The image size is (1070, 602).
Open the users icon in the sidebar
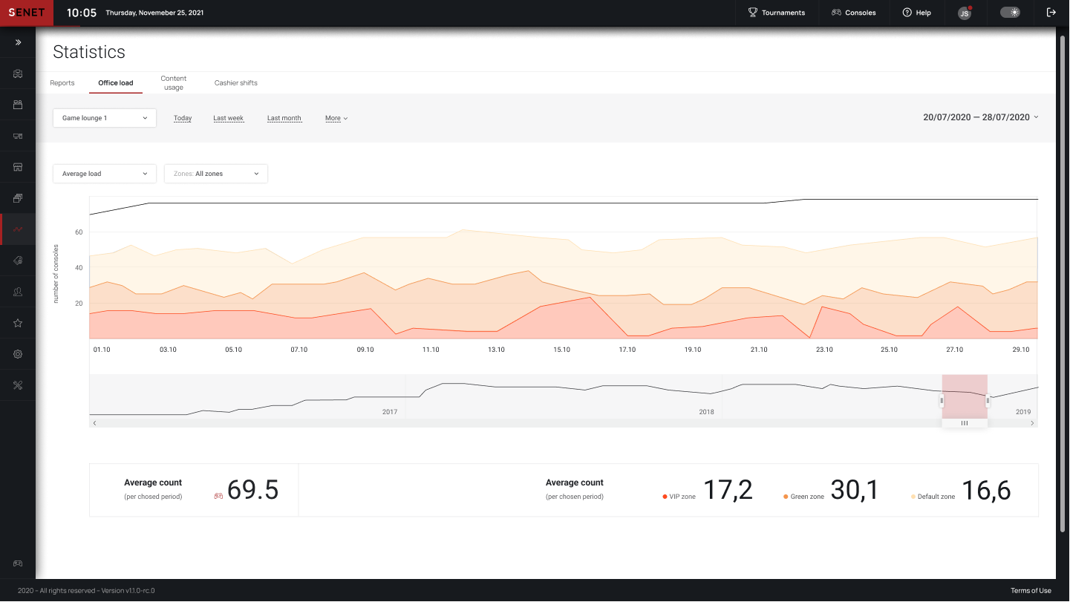tap(18, 292)
